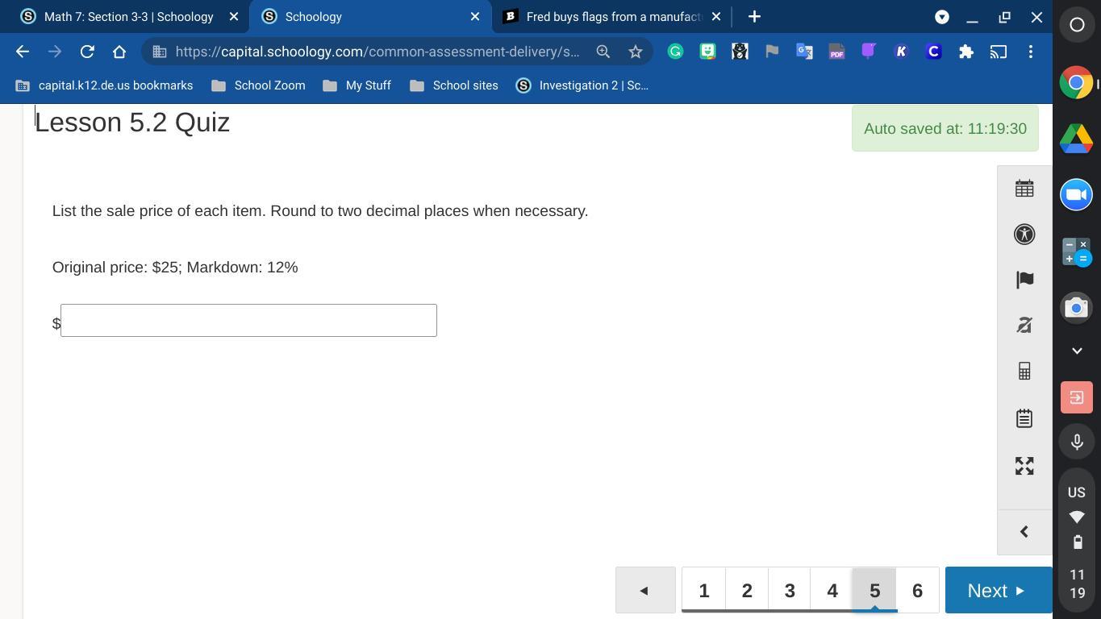Open capital.k12.de.us bookmarks folder
Image resolution: width=1101 pixels, height=619 pixels.
(104, 85)
